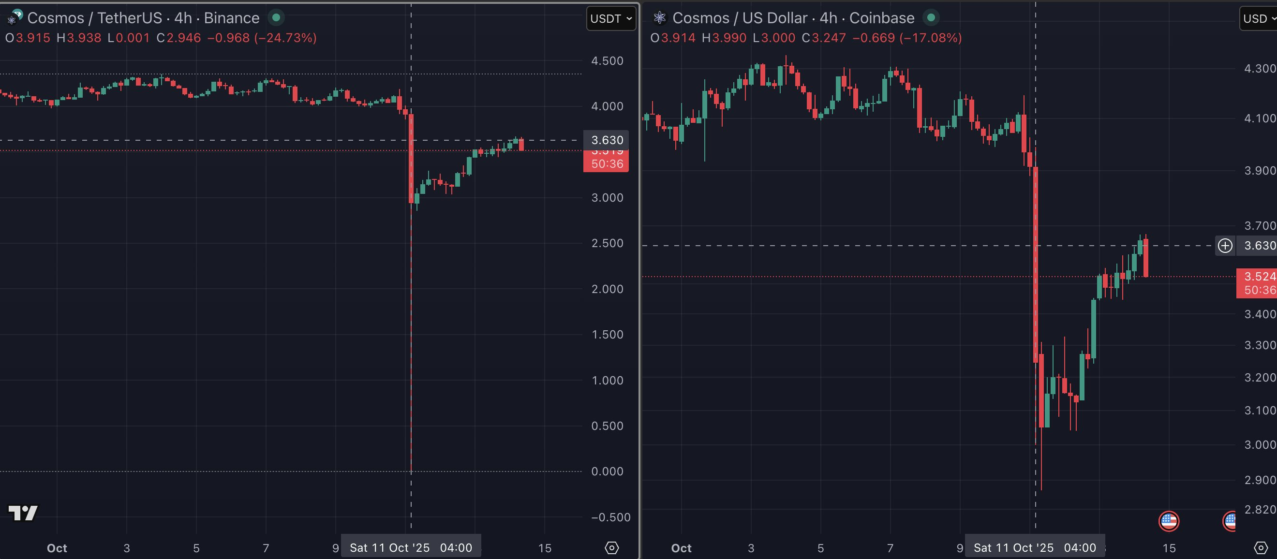This screenshot has width=1277, height=559.
Task: Open chart settings gear on Coinbase chart
Action: 1261,547
